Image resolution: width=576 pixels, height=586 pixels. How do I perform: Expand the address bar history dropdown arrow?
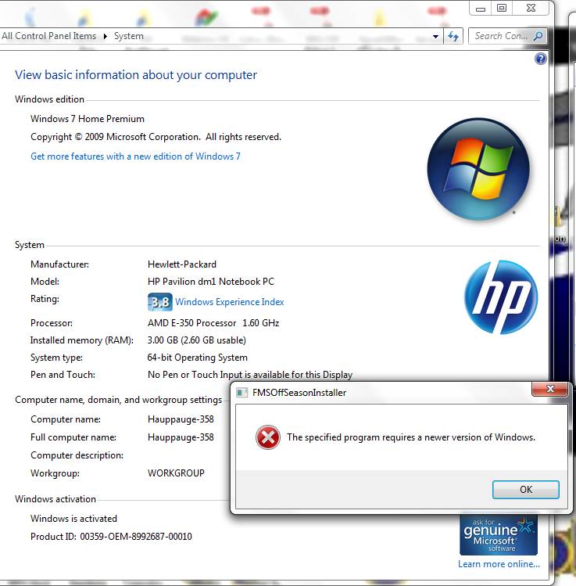tap(436, 36)
